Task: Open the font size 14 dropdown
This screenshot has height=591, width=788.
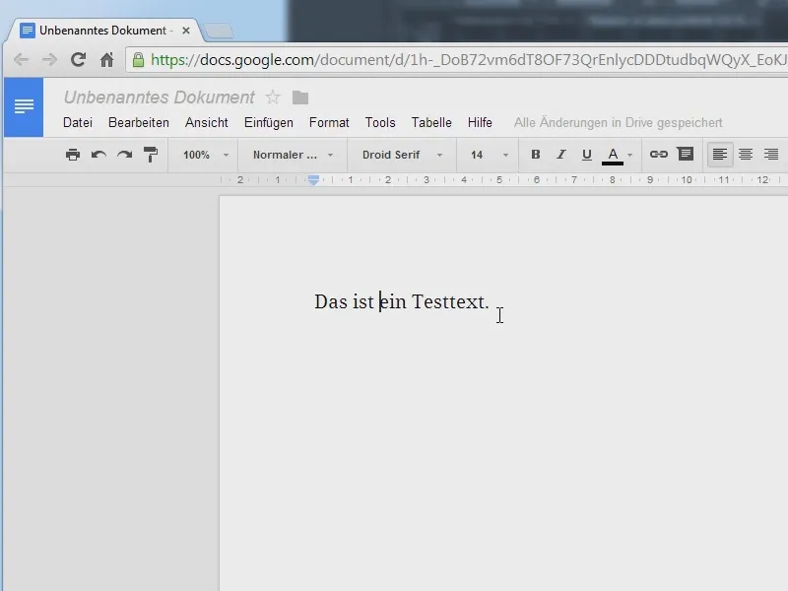Action: click(489, 155)
